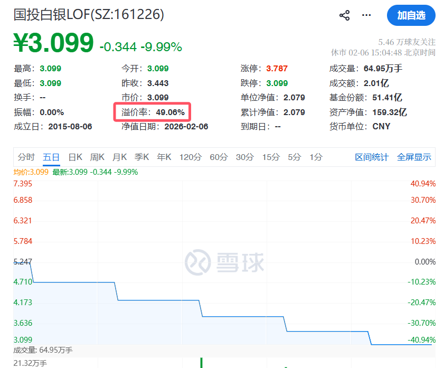Click 全屏显示 to view fullscreen
The width and height of the screenshot is (444, 368).
pos(414,157)
